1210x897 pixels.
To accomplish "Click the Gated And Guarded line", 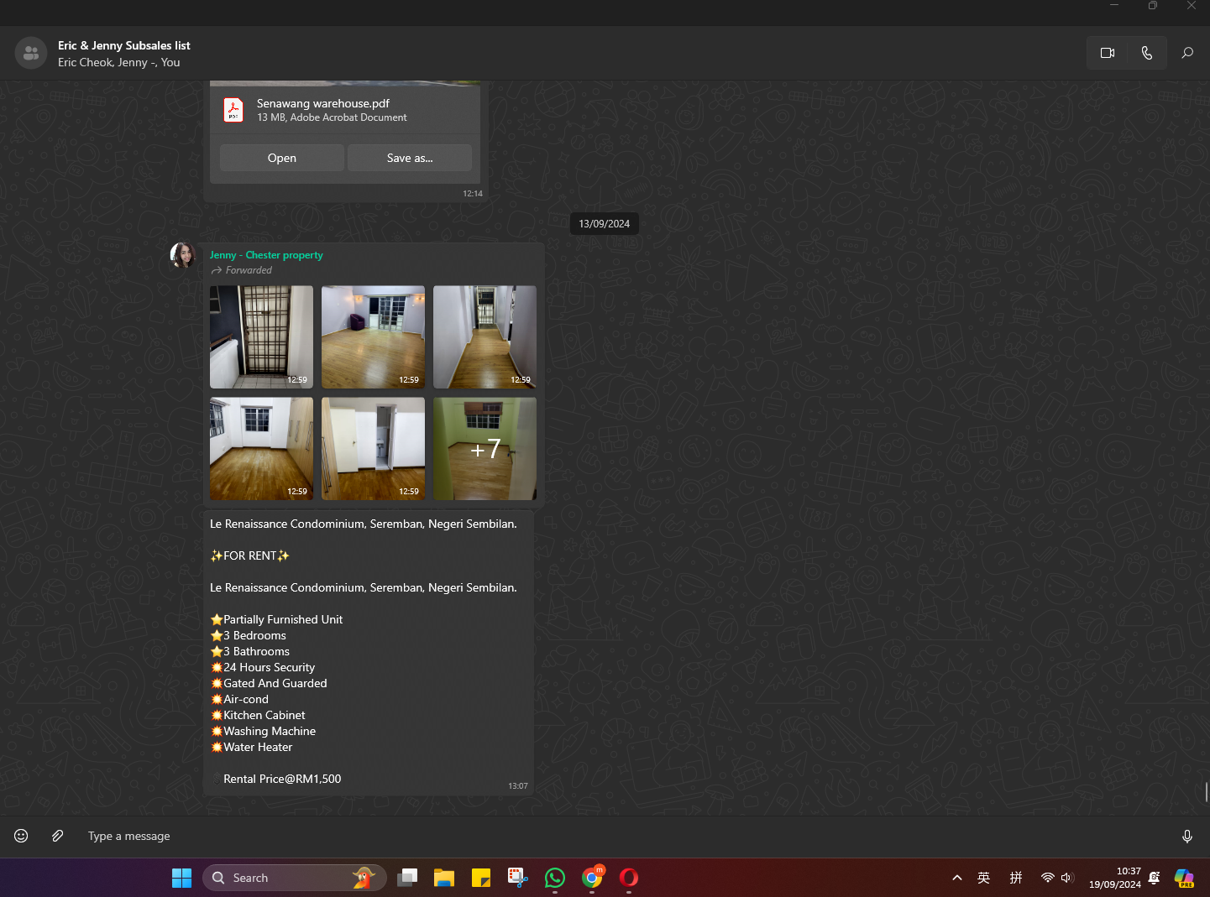I will pyautogui.click(x=269, y=683).
